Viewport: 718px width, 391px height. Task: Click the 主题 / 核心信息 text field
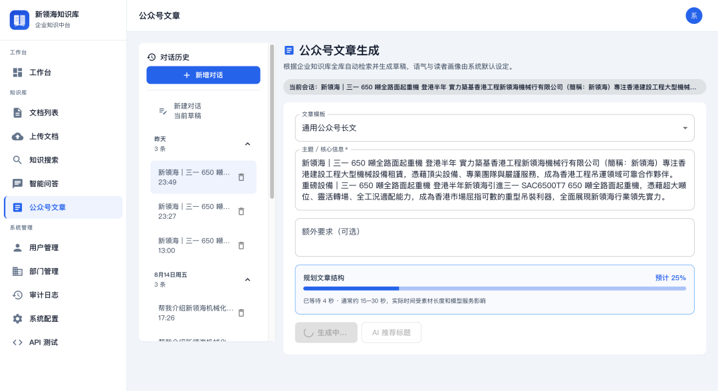pos(495,180)
